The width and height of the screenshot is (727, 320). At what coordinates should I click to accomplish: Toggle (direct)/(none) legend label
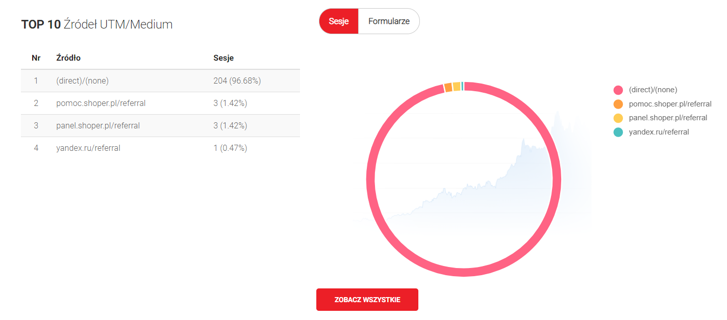click(x=653, y=90)
